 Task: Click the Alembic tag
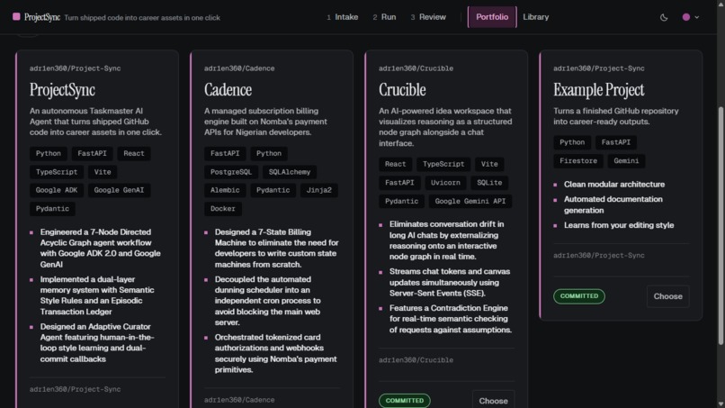tap(225, 190)
